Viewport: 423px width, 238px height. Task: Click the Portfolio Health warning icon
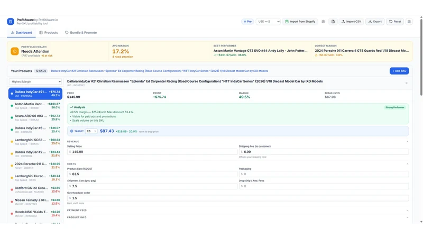pyautogui.click(x=15, y=51)
